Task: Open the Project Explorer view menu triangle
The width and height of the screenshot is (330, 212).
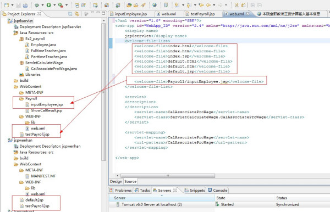Action: pyautogui.click(x=92, y=13)
